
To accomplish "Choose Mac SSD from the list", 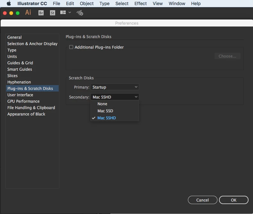I will click(115, 111).
